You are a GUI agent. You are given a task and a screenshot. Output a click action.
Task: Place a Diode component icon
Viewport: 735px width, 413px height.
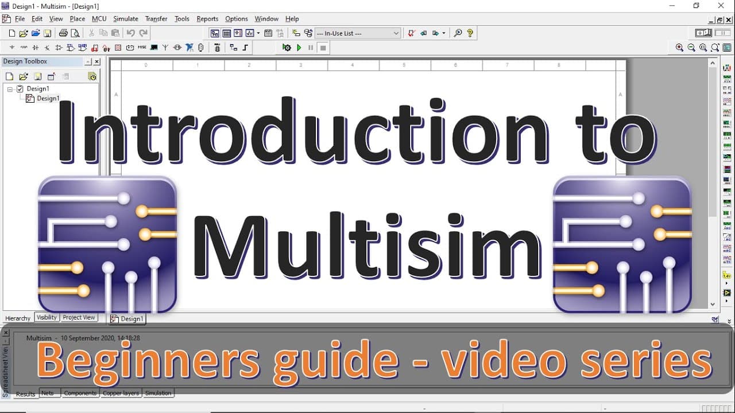36,48
